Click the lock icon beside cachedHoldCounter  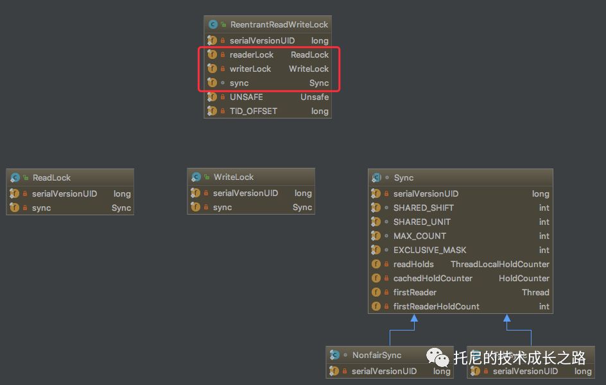pyautogui.click(x=386, y=278)
